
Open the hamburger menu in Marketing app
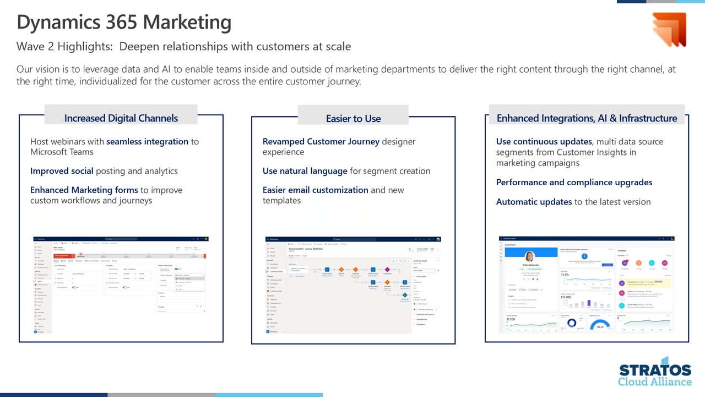tap(36, 239)
